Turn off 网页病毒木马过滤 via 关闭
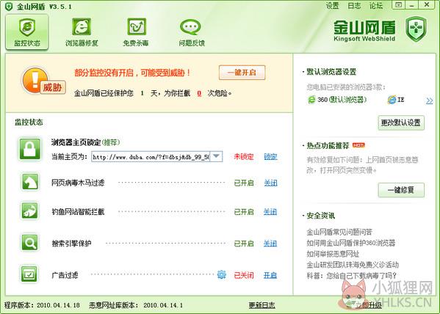 (270, 183)
